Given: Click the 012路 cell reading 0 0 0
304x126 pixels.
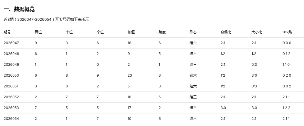Looking at the screenshot, I should tap(287, 43).
